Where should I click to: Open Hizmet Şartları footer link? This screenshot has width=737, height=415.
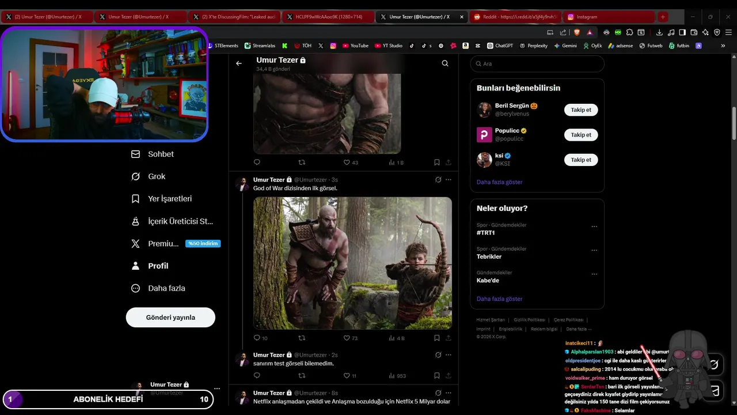point(491,320)
